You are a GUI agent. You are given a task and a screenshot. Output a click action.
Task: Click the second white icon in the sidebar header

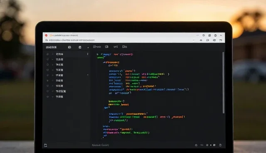(80, 47)
